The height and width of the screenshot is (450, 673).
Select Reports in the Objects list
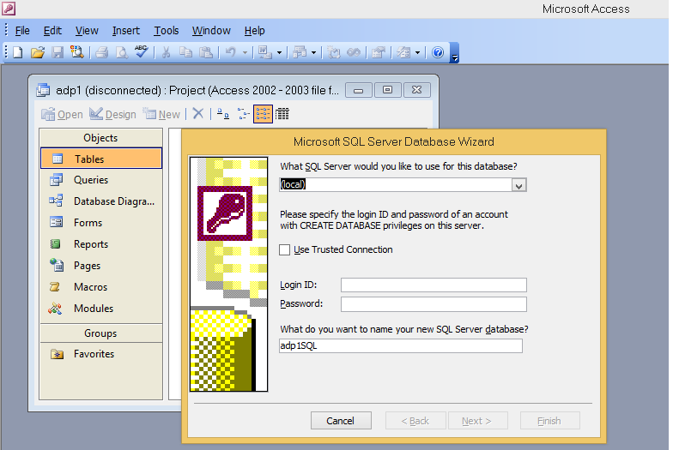point(91,244)
